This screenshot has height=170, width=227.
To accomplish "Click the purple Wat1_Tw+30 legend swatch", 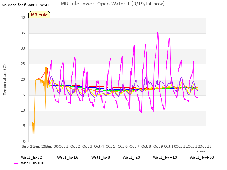I will pyautogui.click(x=184, y=158).
